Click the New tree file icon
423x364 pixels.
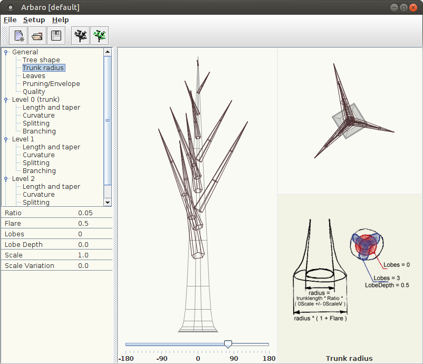(19, 36)
